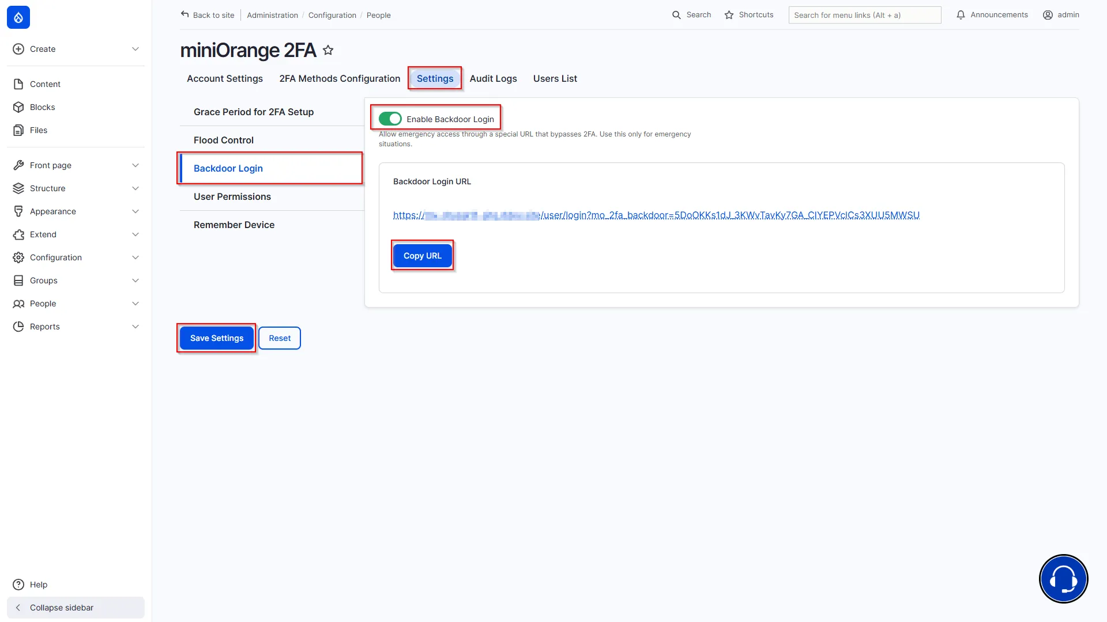The image size is (1107, 622).
Task: Open the Audit Logs tab
Action: (493, 78)
